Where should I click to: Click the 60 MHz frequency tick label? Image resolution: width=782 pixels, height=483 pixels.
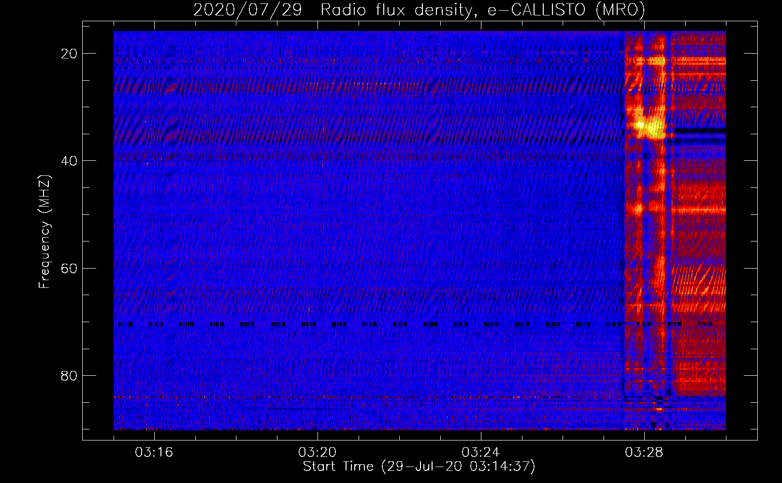(x=69, y=268)
